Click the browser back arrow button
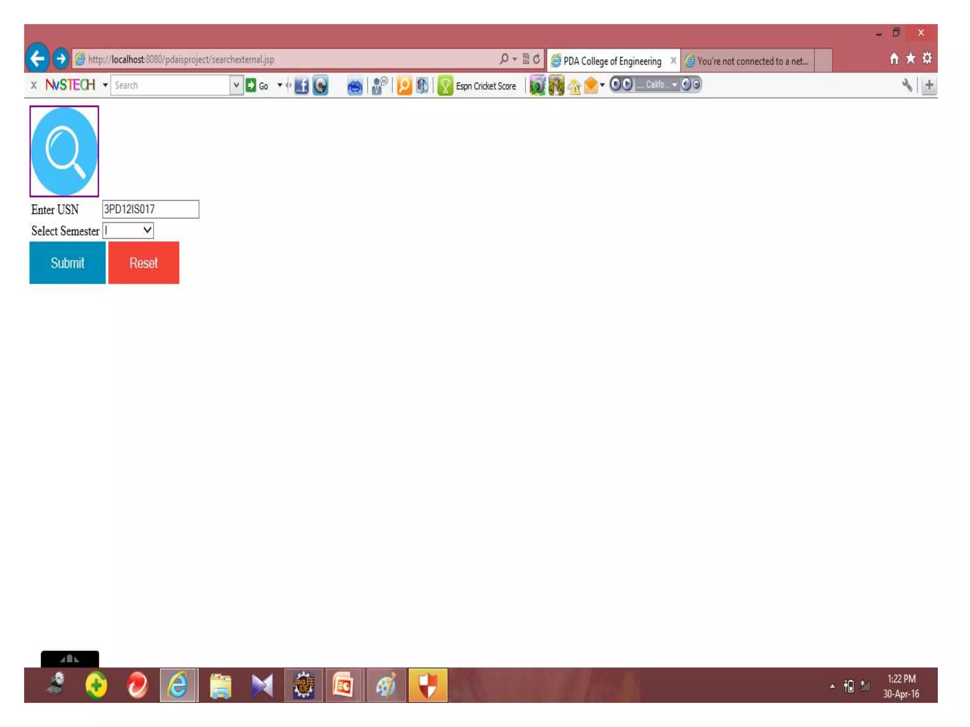The width and height of the screenshot is (970, 727). coord(37,59)
